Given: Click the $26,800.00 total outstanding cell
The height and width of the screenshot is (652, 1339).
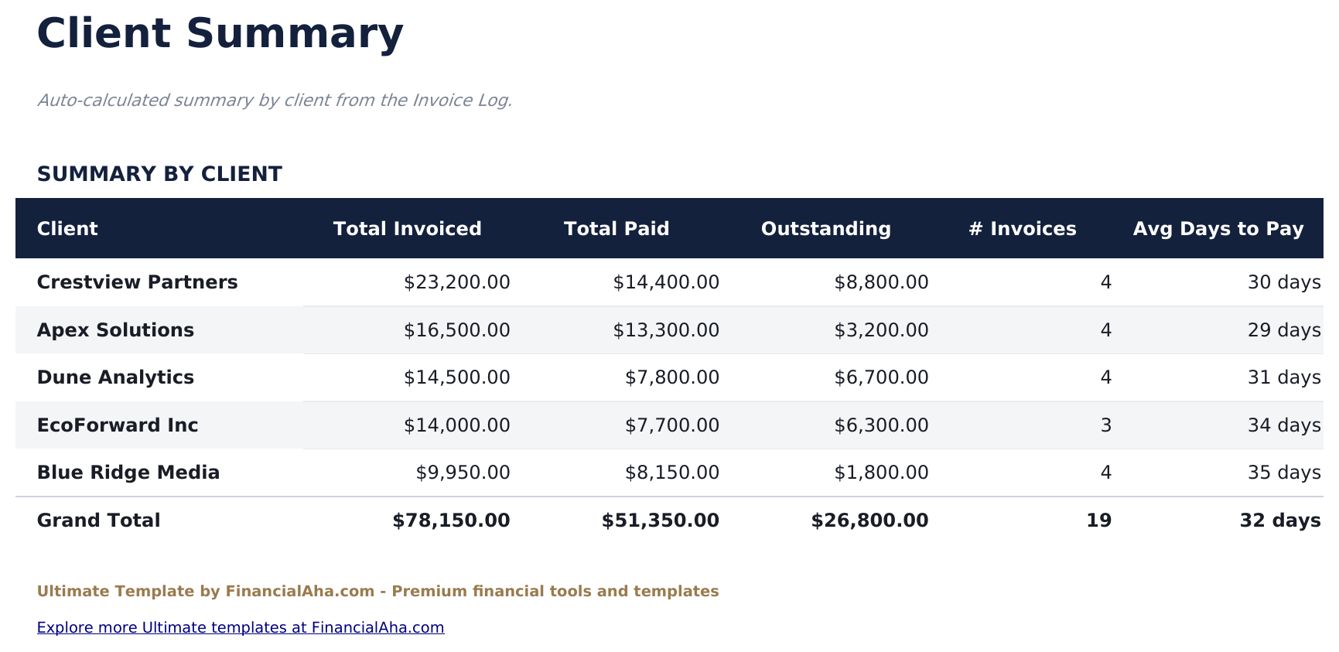Looking at the screenshot, I should [x=869, y=521].
